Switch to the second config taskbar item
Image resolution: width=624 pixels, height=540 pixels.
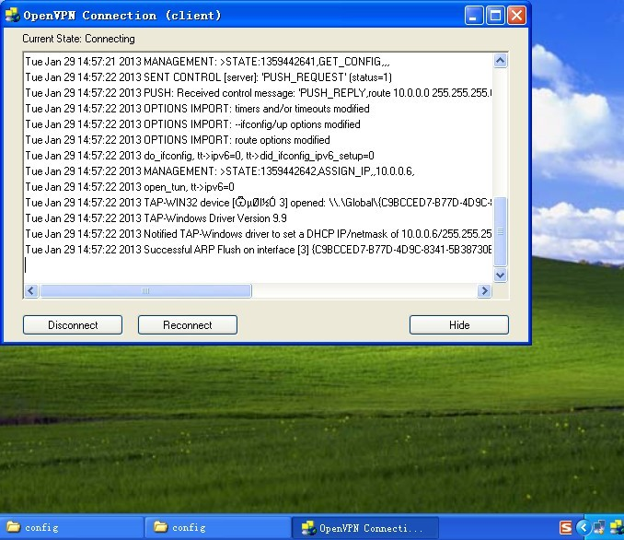coord(217,528)
